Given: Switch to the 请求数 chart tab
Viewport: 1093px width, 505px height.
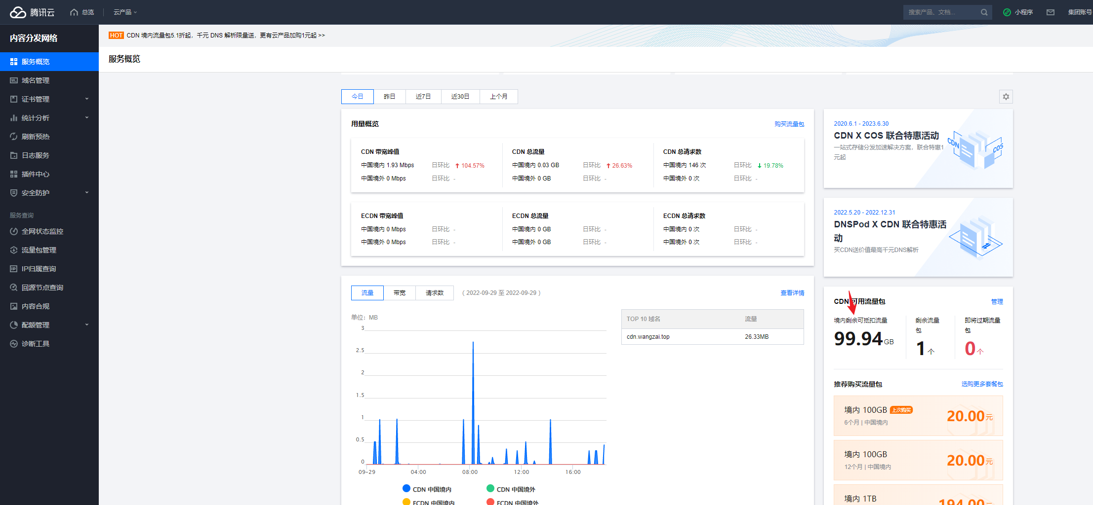Looking at the screenshot, I should pos(434,293).
